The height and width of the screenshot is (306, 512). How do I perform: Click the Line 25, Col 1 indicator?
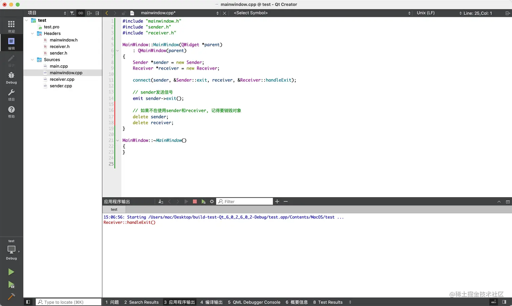(478, 13)
